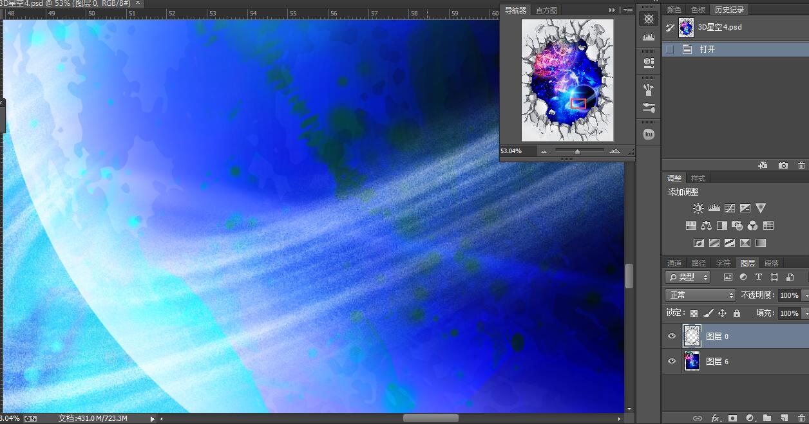
Task: Add a Photo Filter adjustment
Action: (x=737, y=226)
